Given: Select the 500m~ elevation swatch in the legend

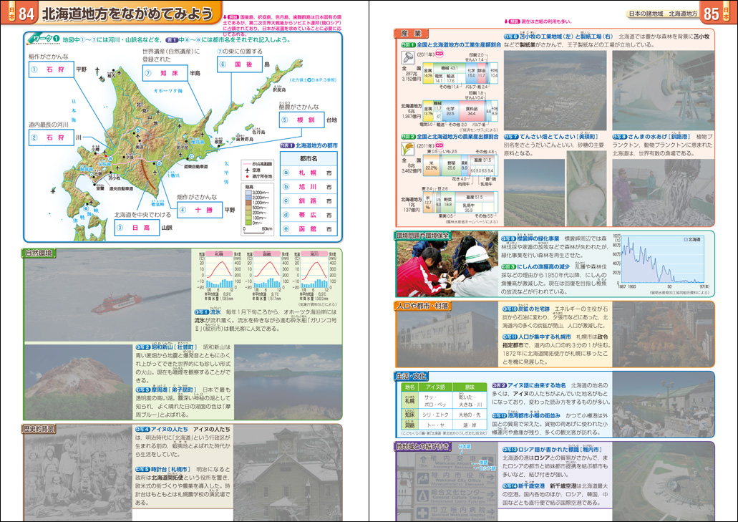Looking at the screenshot, I should [248, 208].
